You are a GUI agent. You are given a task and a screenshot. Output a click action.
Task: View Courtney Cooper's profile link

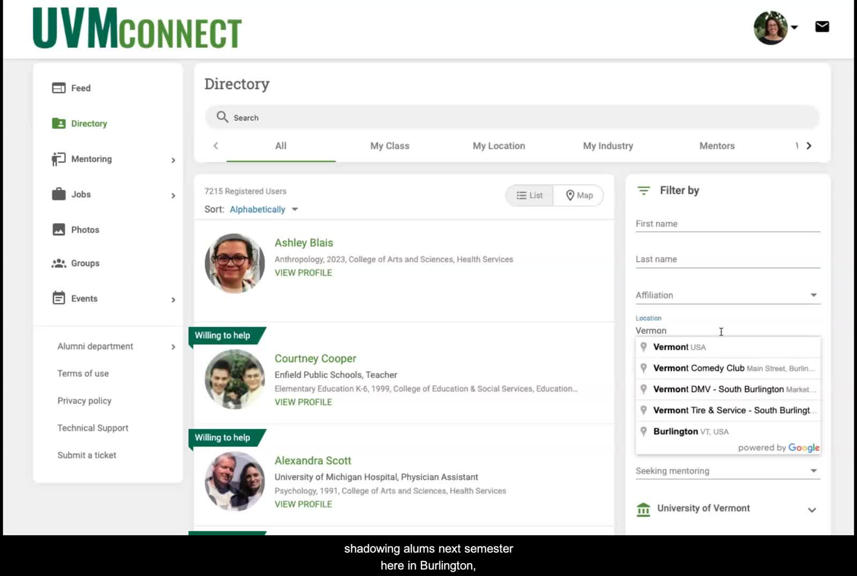[303, 402]
